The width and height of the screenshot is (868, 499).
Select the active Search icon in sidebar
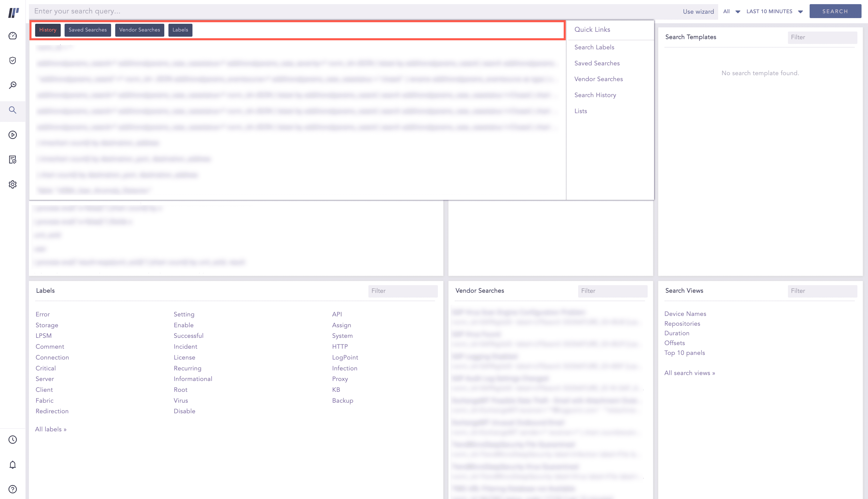pyautogui.click(x=12, y=110)
